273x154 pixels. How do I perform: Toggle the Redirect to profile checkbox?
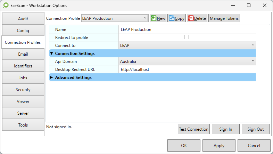click(x=187, y=38)
